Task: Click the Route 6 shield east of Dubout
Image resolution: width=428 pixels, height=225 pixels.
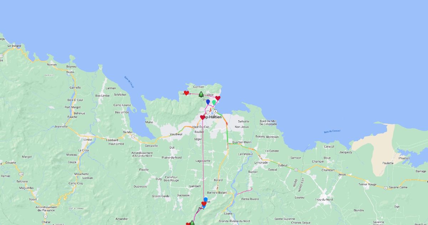Action: (x=296, y=169)
